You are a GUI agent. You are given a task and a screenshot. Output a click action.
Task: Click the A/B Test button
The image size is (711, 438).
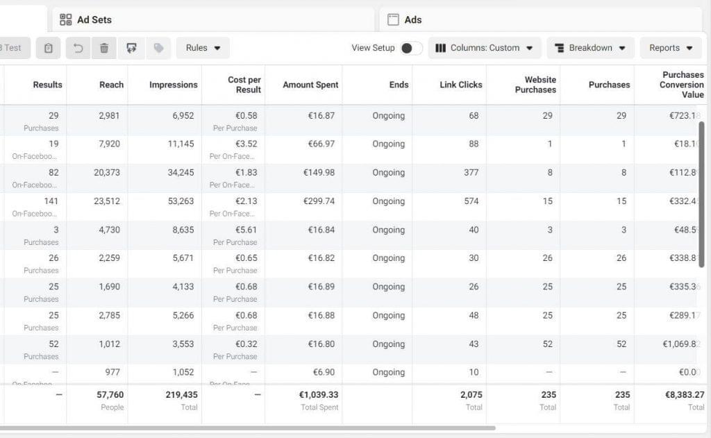coord(12,48)
